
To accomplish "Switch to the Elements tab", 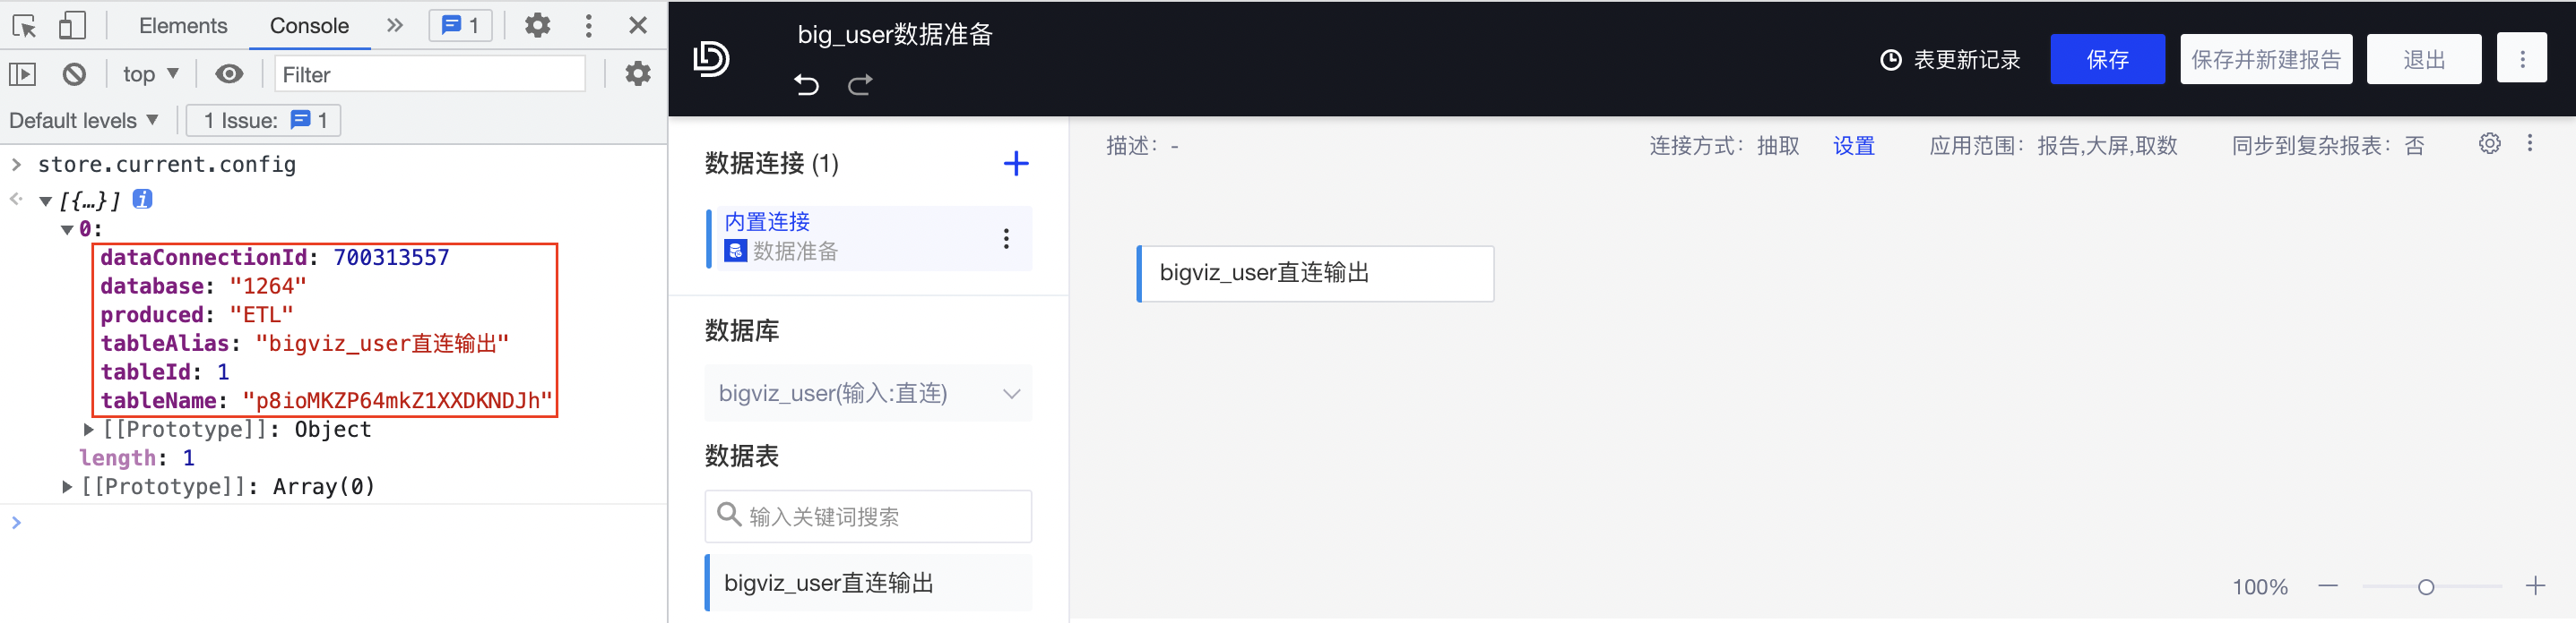I will pos(183,26).
